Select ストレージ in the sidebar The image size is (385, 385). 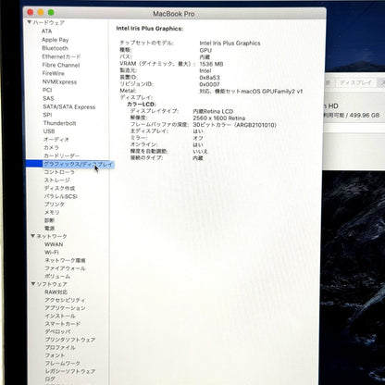(x=57, y=180)
